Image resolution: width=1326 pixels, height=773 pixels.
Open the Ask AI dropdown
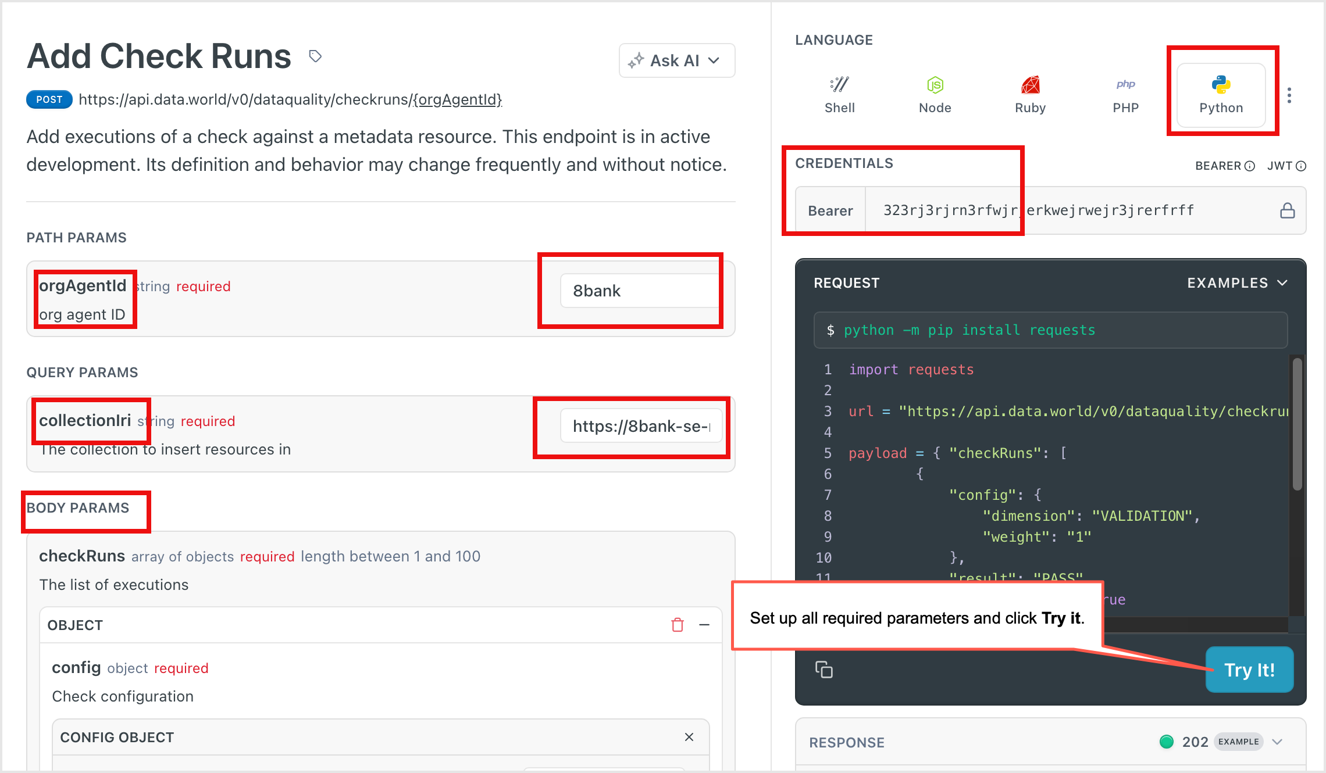677,60
